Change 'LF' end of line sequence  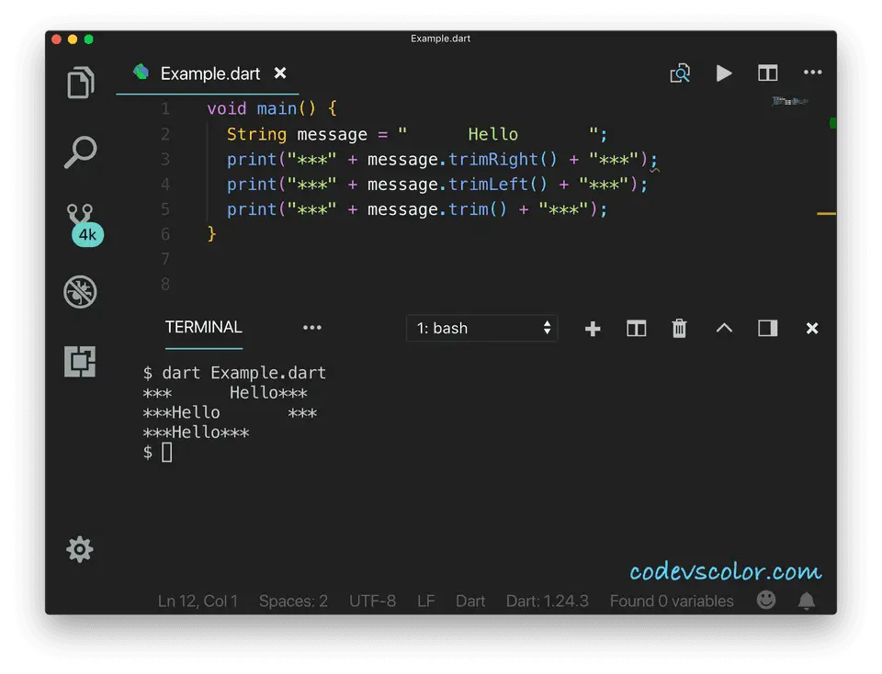[425, 601]
